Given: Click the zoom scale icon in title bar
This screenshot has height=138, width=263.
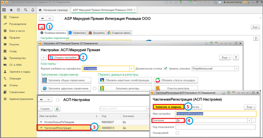Looking at the screenshot, I should [x=215, y=2].
